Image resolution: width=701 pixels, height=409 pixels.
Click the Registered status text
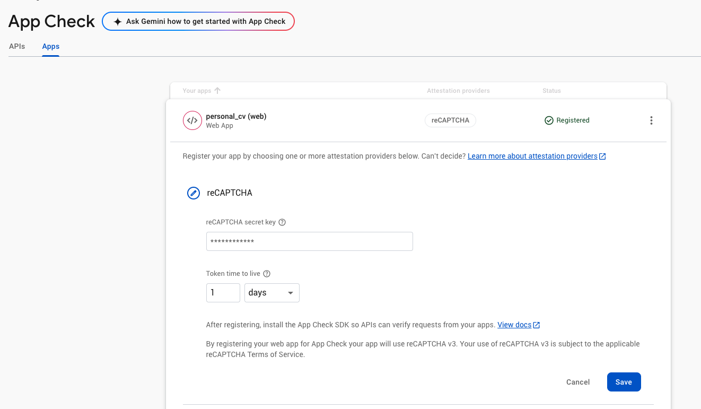pyautogui.click(x=573, y=120)
